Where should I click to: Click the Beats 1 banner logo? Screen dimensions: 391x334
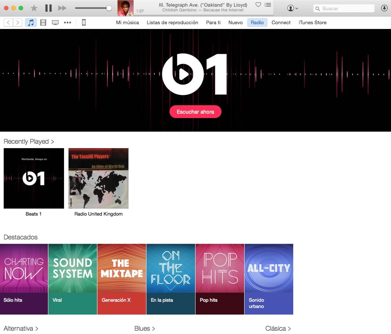pos(194,74)
